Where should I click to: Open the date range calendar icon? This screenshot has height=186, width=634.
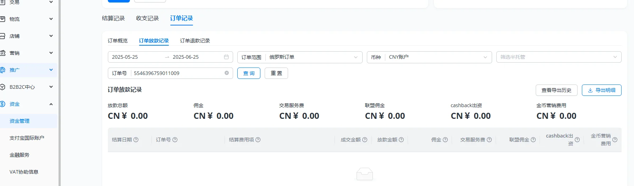(x=226, y=57)
